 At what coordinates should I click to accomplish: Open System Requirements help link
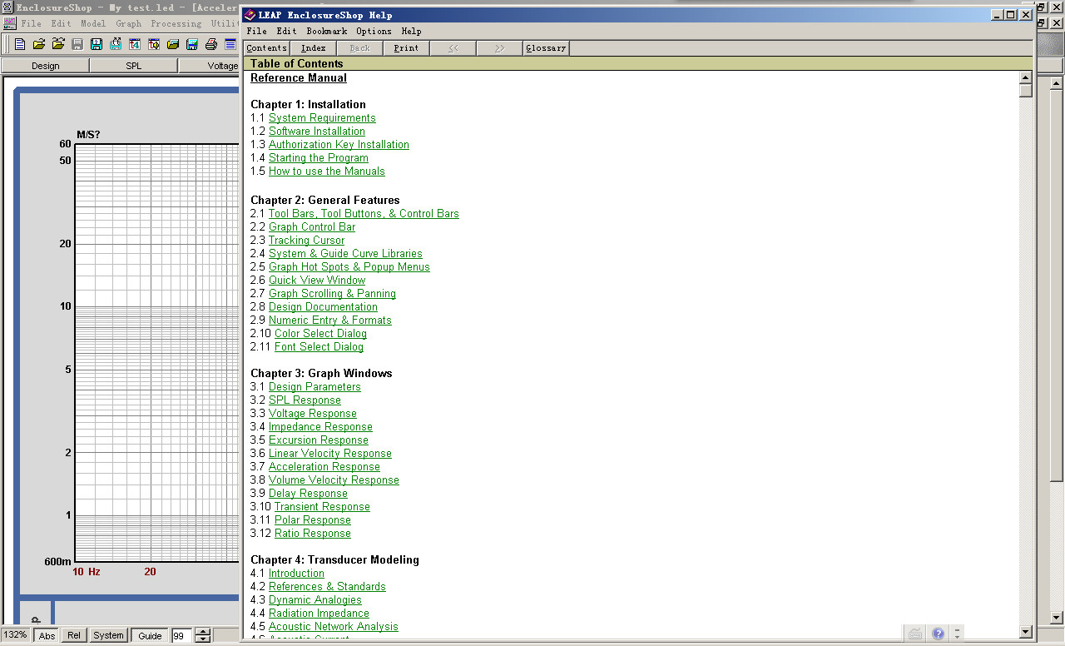click(322, 118)
